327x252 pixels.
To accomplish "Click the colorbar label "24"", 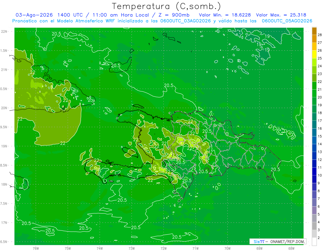I will [320, 66].
